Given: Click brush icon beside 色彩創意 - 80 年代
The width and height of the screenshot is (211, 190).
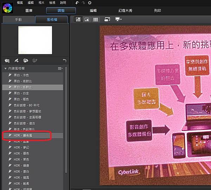Looking at the screenshot, I should [10, 105].
